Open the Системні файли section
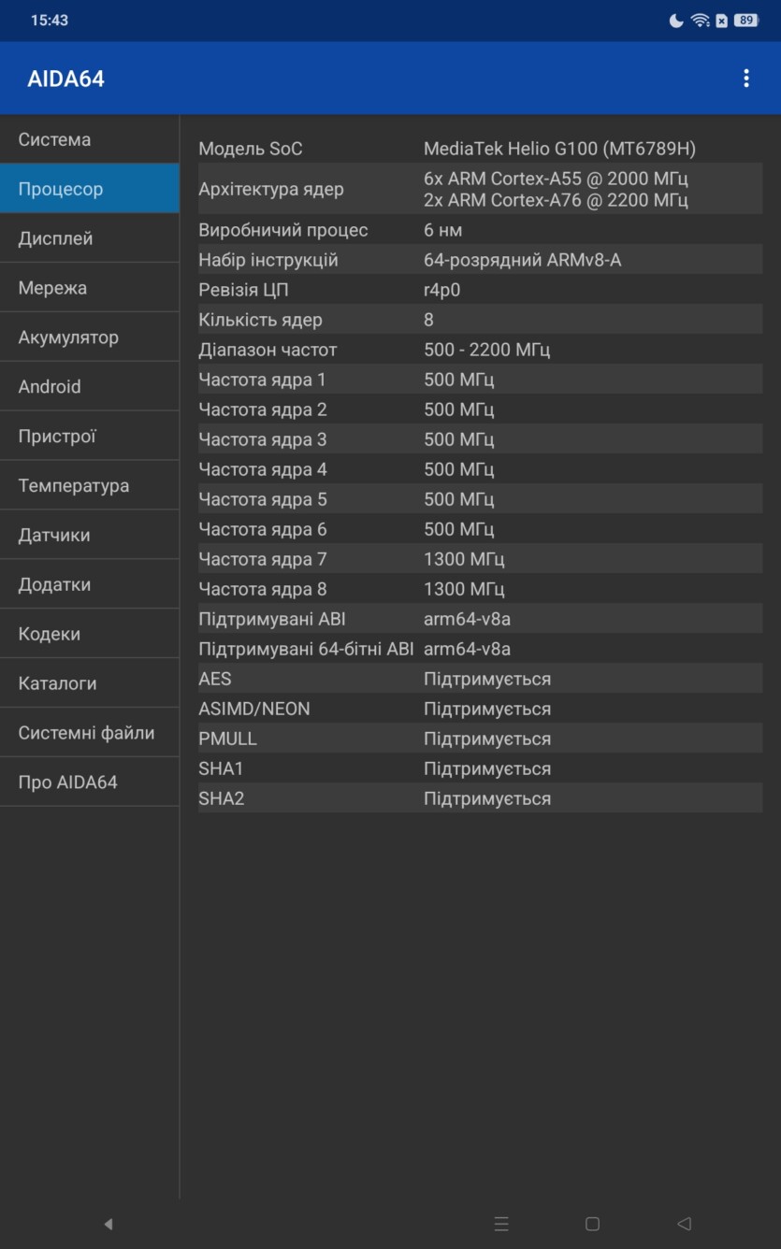 [90, 733]
